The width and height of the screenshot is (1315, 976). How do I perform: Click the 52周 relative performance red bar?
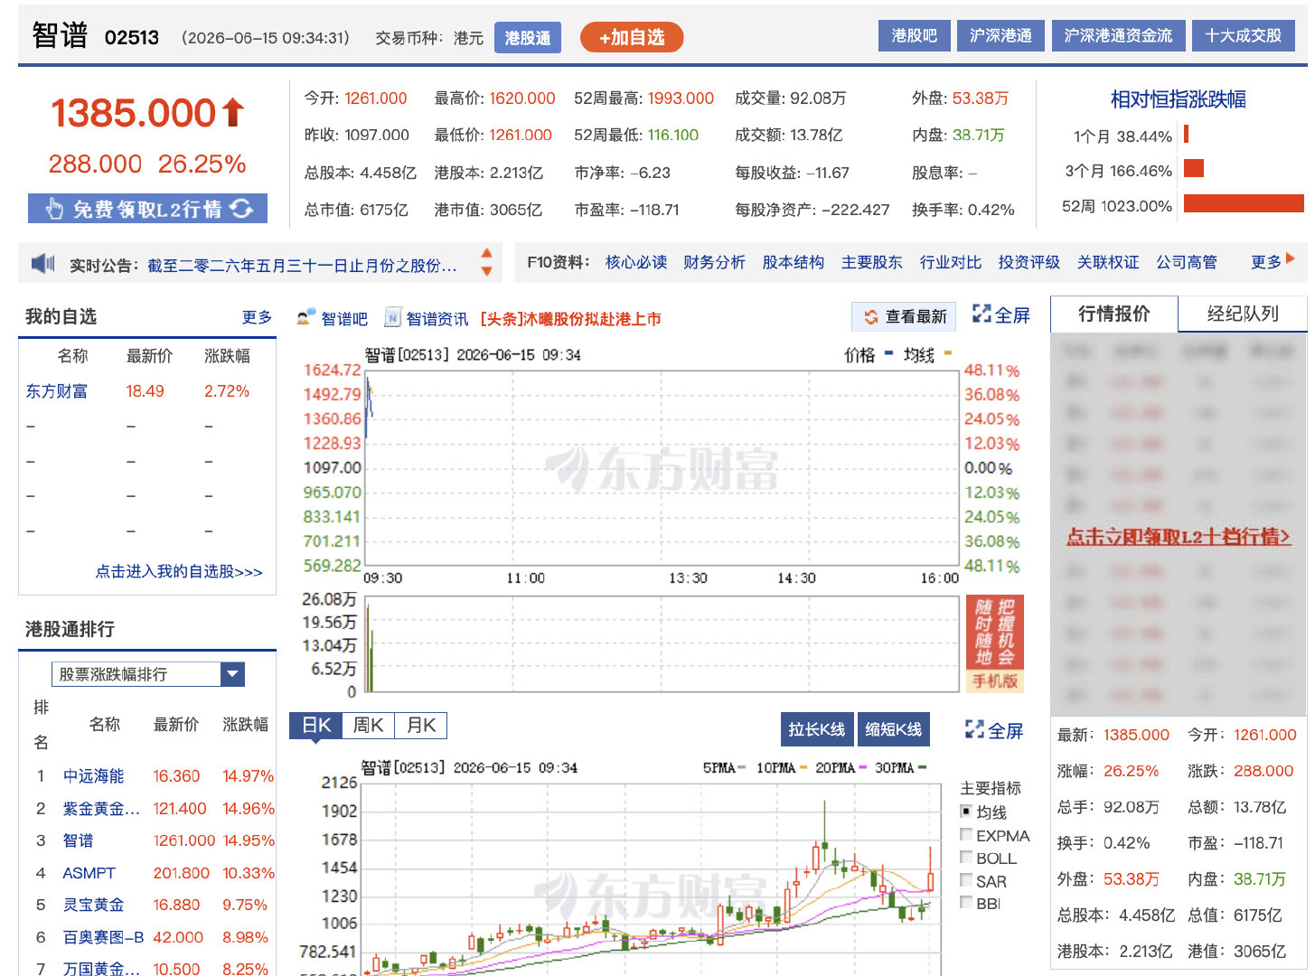click(x=1244, y=203)
